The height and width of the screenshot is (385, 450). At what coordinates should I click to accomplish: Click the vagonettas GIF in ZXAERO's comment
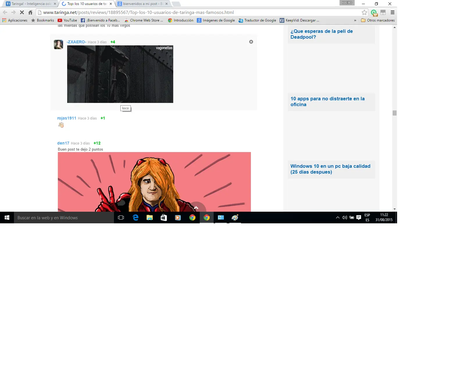pos(120,74)
